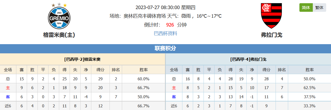The height and width of the screenshot is (110, 331).
Task: Click Grêmio away win rate 50.0%
Action: pos(144,97)
